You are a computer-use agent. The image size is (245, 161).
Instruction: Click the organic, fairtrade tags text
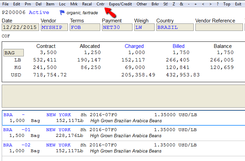click(82, 13)
